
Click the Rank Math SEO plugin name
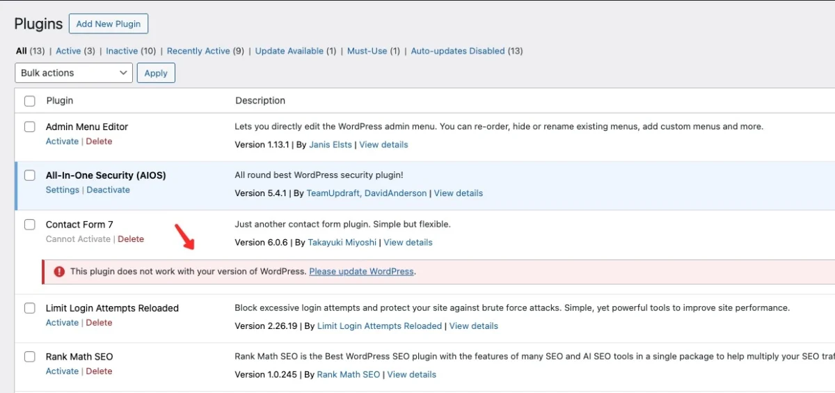(x=79, y=356)
